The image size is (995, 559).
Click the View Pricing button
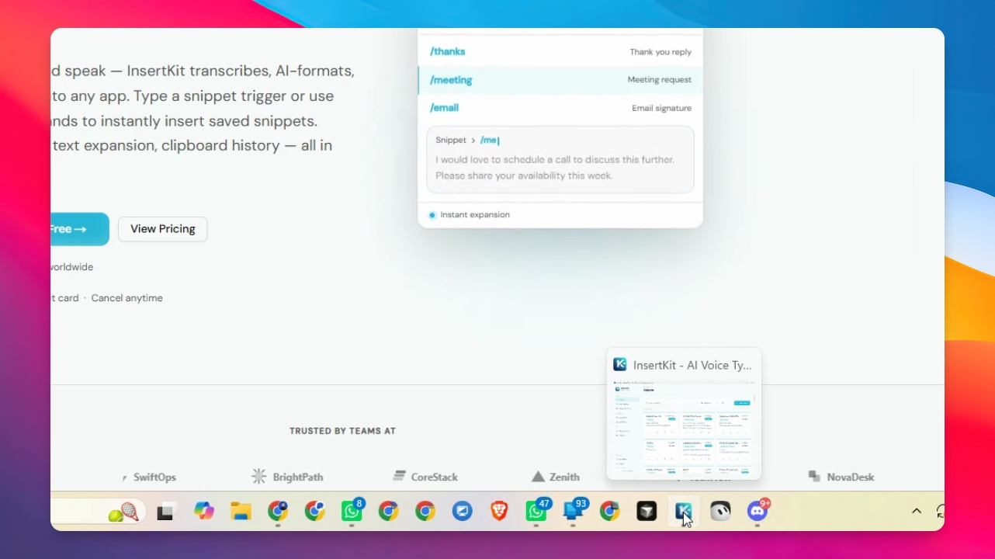click(163, 229)
